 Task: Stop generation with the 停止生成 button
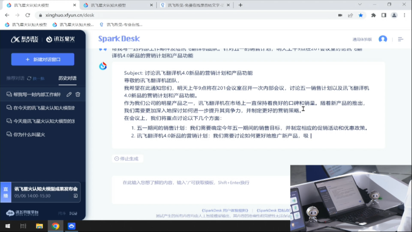coord(126,159)
